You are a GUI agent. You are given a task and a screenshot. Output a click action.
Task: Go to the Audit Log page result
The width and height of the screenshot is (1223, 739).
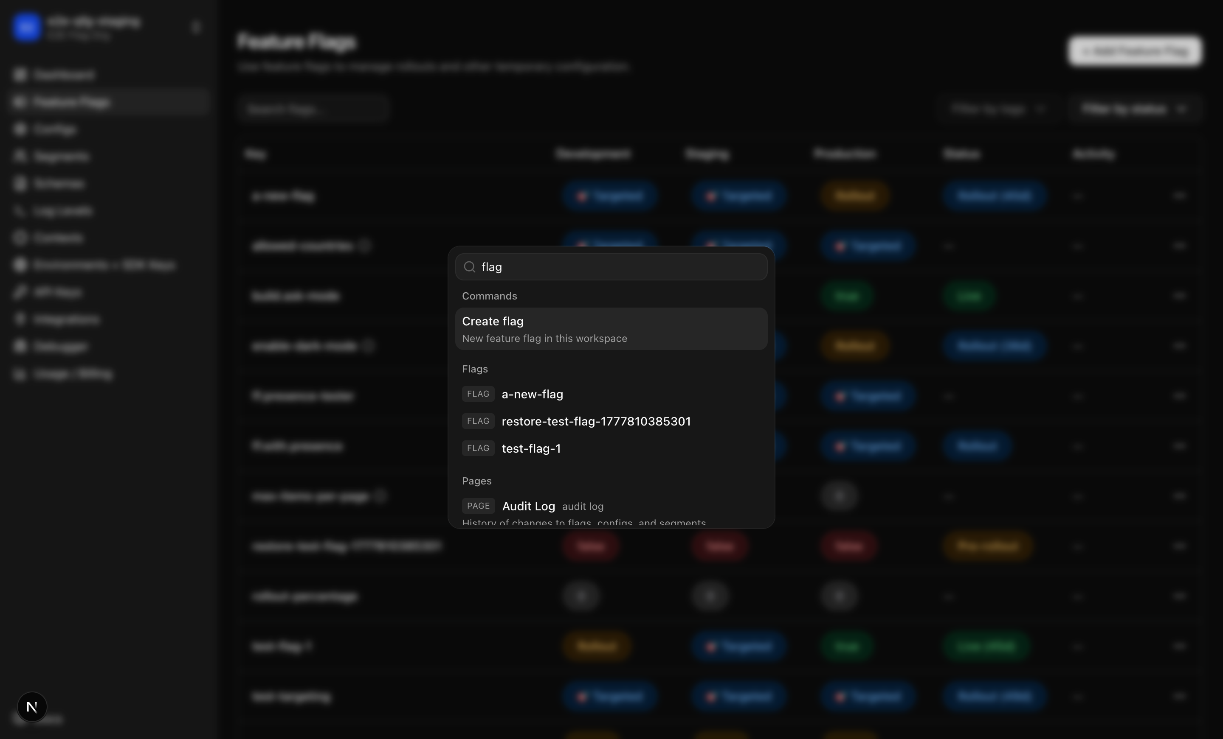611,511
